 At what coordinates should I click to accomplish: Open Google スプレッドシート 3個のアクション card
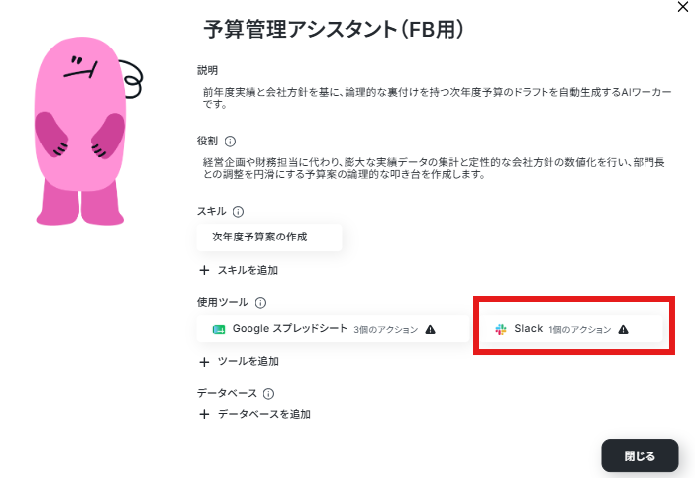(x=333, y=329)
